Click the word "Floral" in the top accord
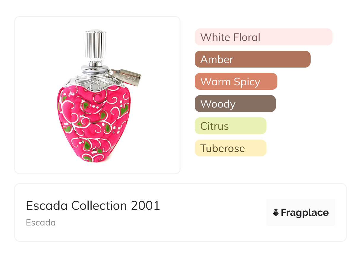Image resolution: width=361 pixels, height=256 pixels. pyautogui.click(x=247, y=37)
